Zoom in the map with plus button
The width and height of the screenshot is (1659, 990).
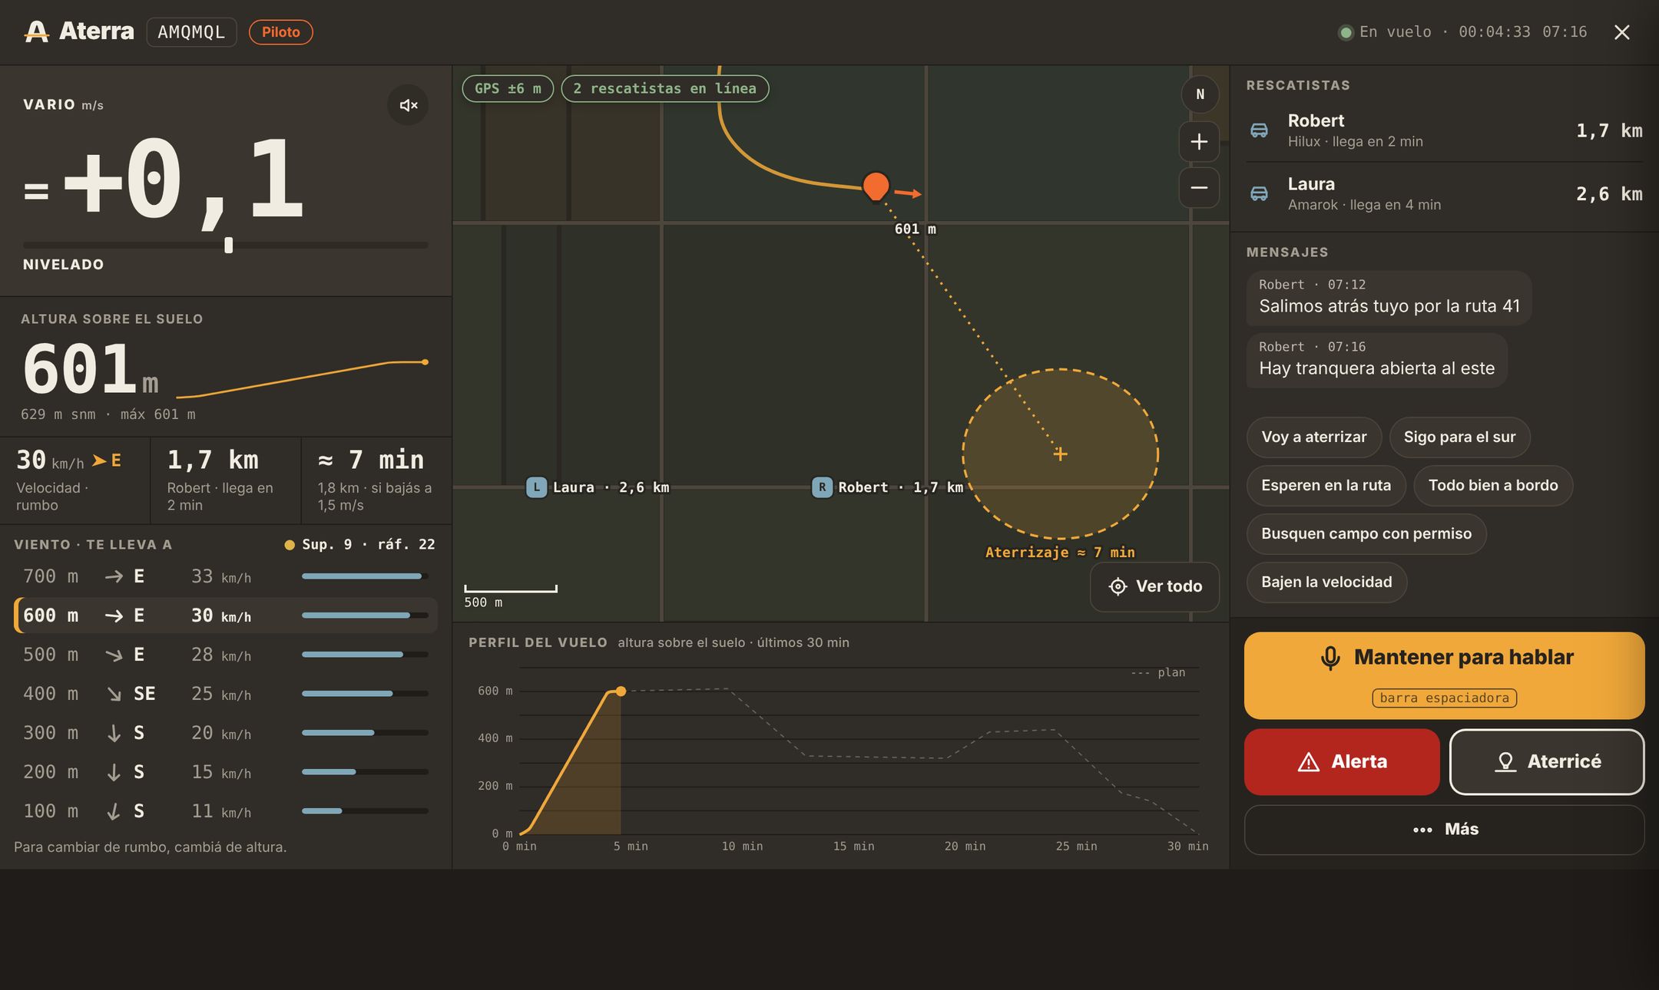tap(1199, 142)
